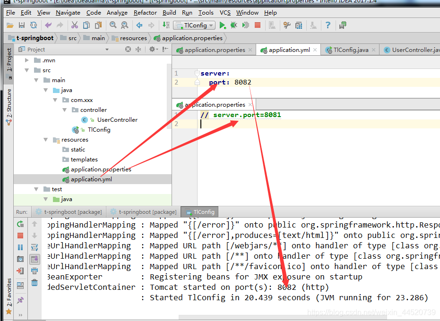Open file with the folder icon in toolbar
Viewport: 440px width, 321px height.
(x=10, y=25)
